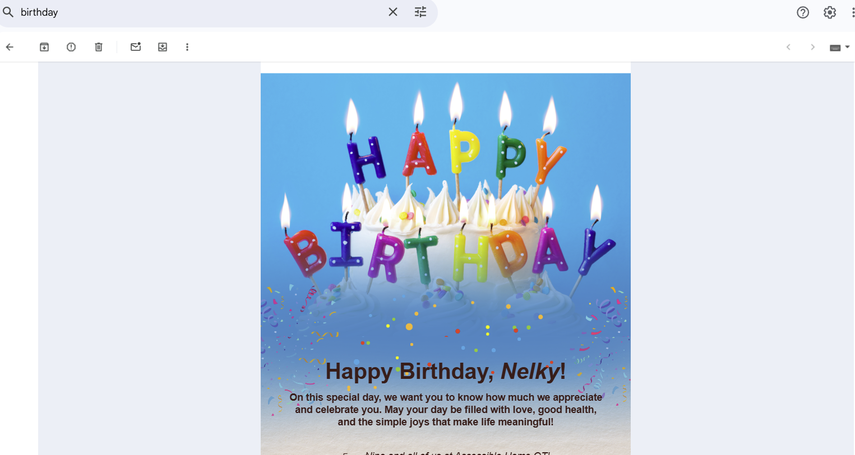This screenshot has width=855, height=455.
Task: Show advanced search options
Action: pyautogui.click(x=420, y=12)
